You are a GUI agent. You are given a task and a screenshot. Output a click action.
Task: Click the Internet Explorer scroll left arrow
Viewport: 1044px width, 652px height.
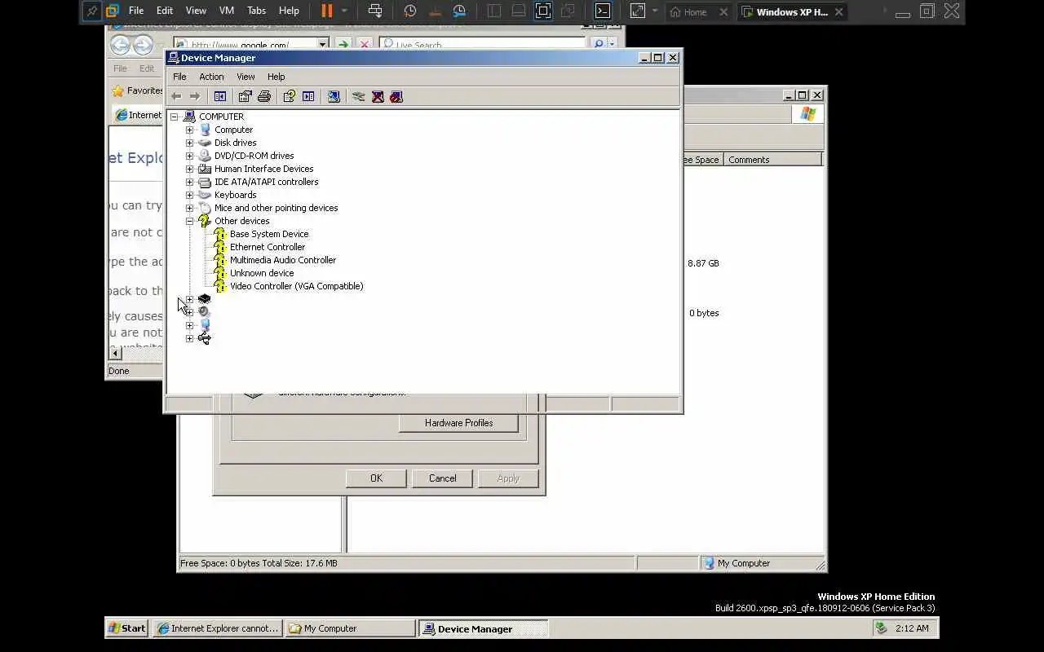116,353
